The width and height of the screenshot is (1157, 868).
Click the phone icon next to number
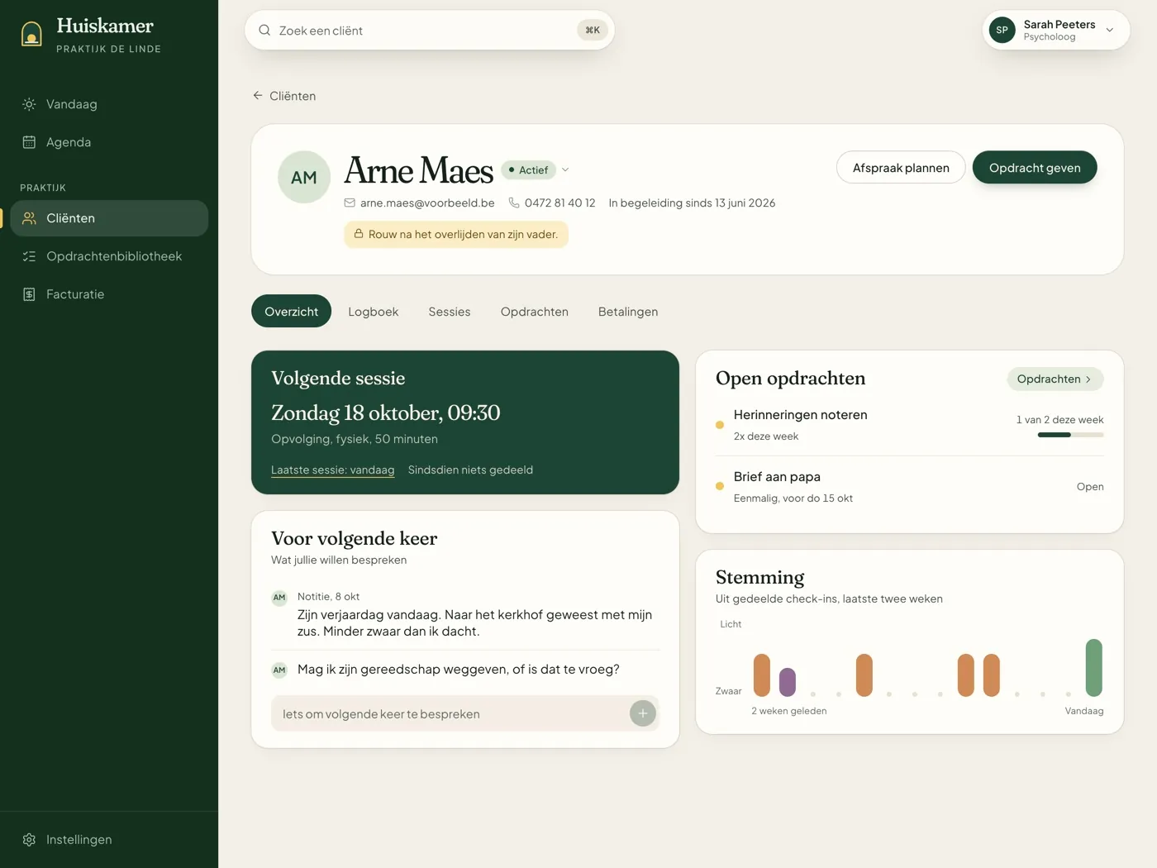point(514,203)
